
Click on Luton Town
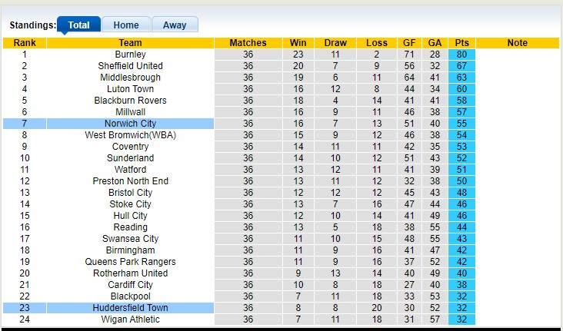(x=130, y=89)
